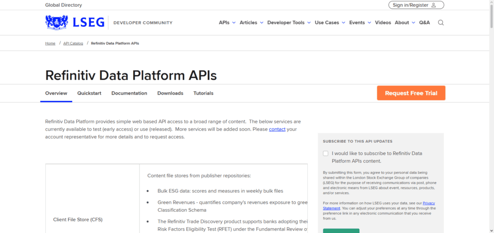Image resolution: width=494 pixels, height=233 pixels.
Task: Switch to the Downloads tab
Action: (170, 93)
